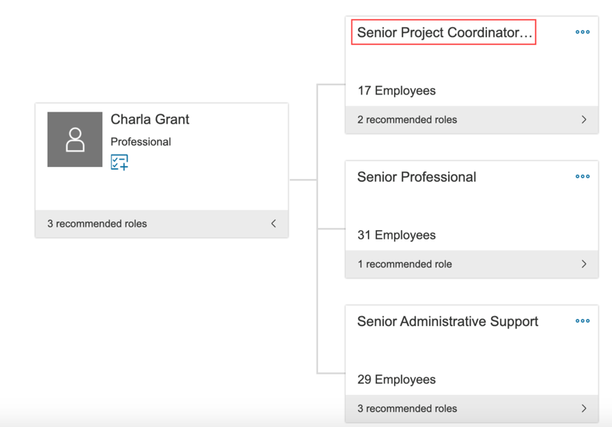
Task: Click '3 recommended roles' under Charla Grant
Action: click(x=97, y=223)
